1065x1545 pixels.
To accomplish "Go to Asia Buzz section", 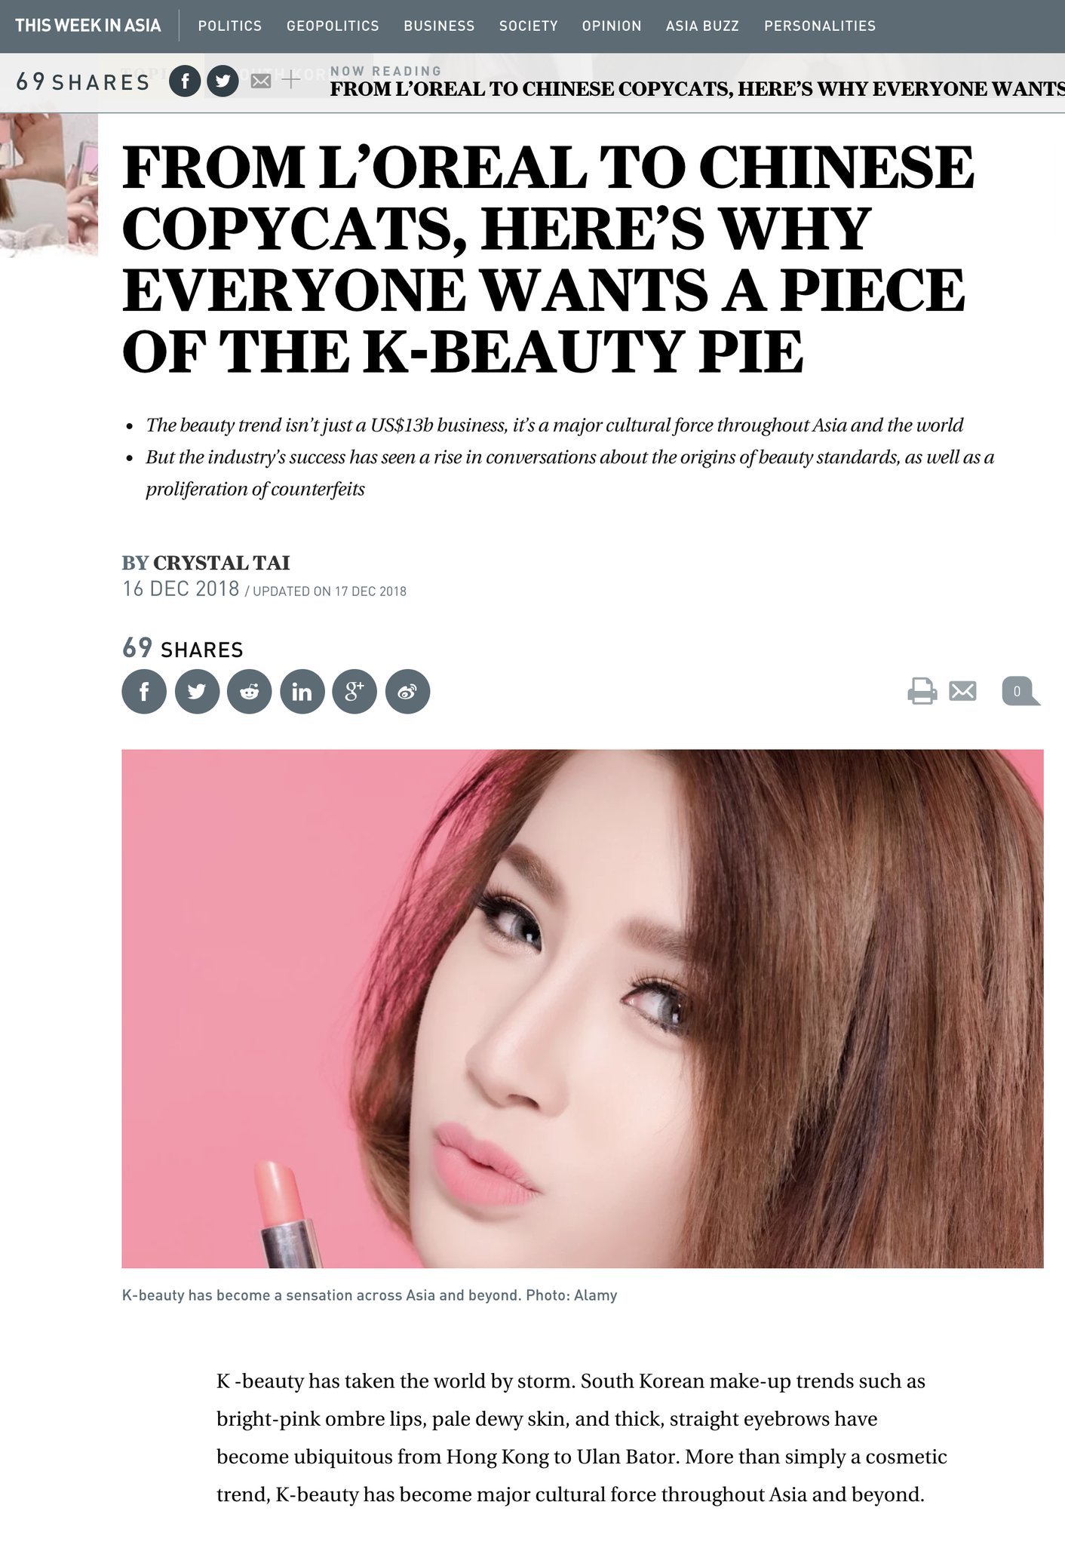I will click(702, 26).
